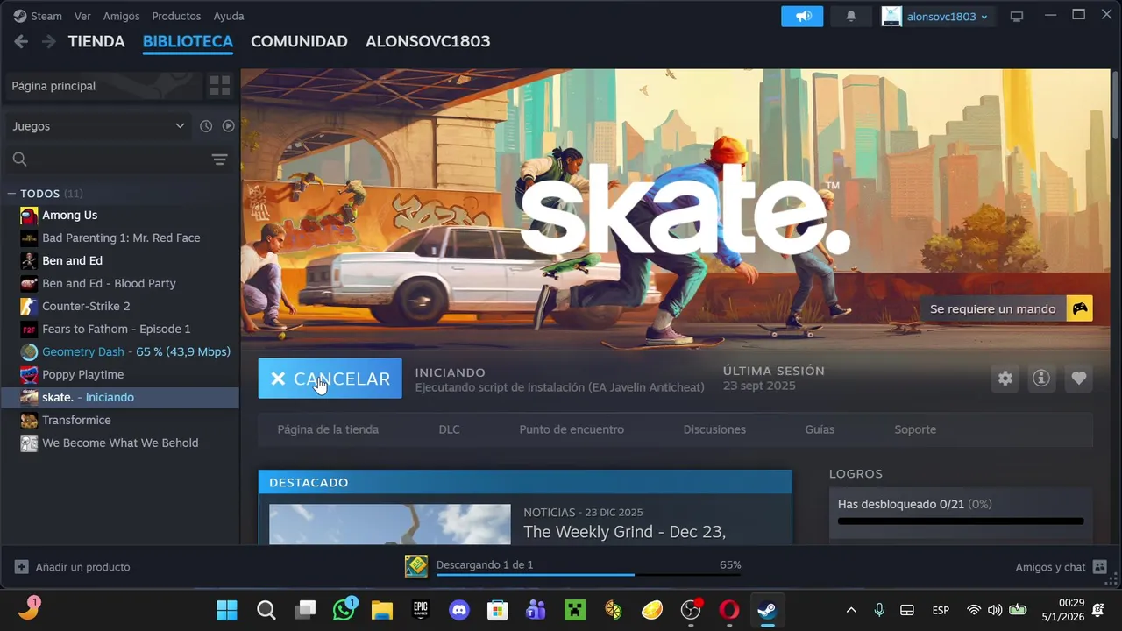Open The Weekly Grind - Dec 23 headline
Viewport: 1122px width, 631px height.
point(624,532)
